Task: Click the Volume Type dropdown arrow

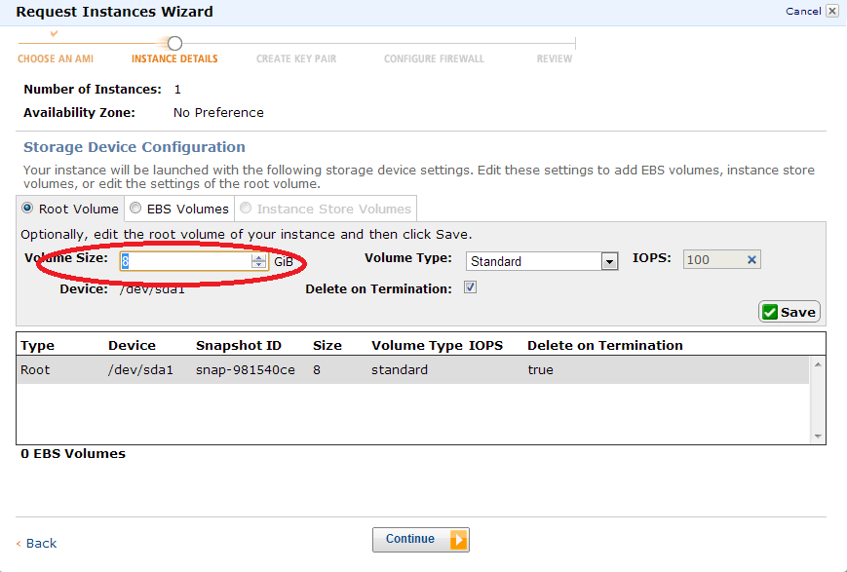Action: 609,261
